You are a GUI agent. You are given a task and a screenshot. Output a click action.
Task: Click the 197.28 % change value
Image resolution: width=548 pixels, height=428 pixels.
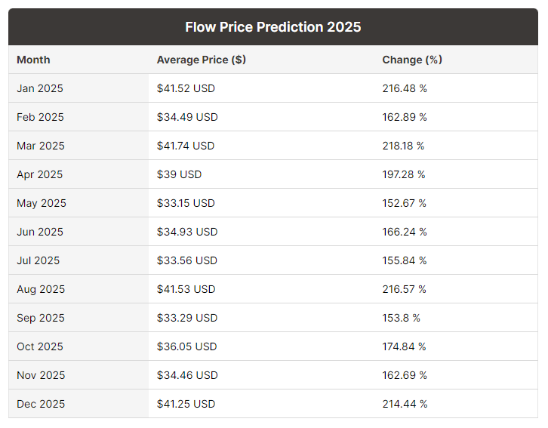click(404, 174)
